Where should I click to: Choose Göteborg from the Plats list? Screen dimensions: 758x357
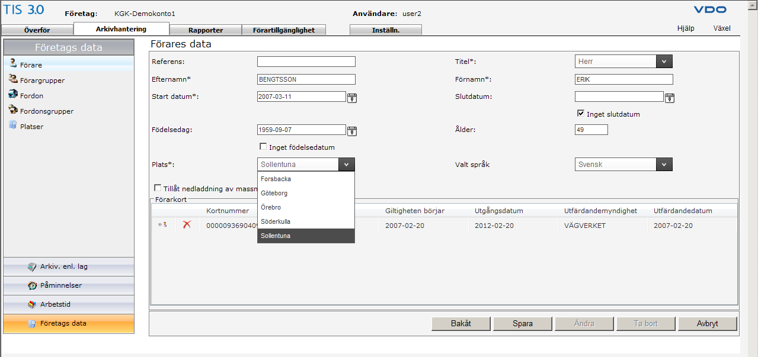click(x=306, y=193)
